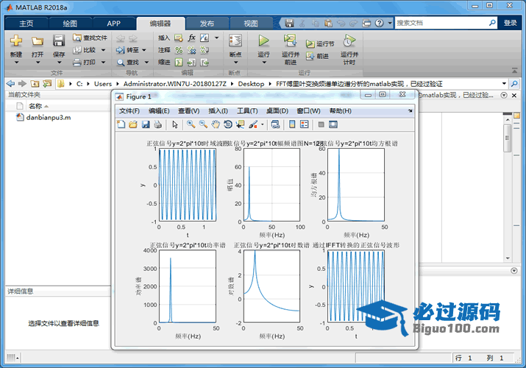Click the 新建 (New) plus icon
The image size is (526, 368).
(15, 41)
